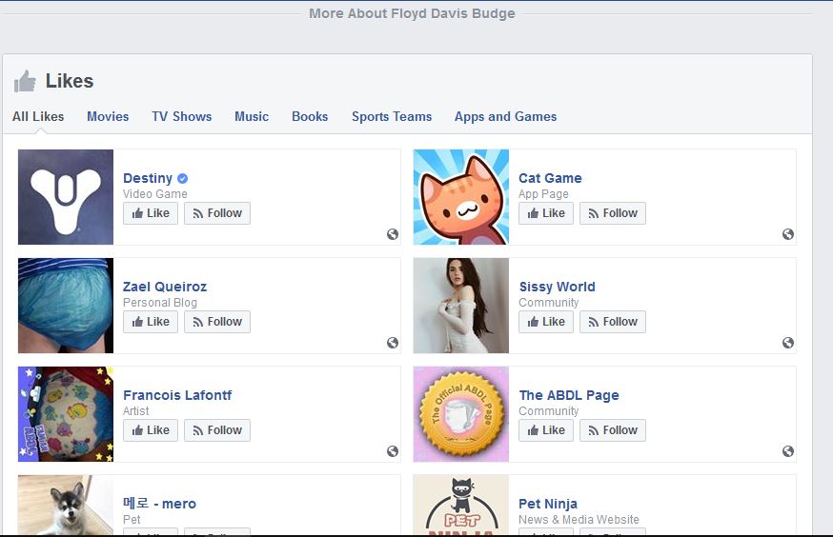Click the Likes thumbs-up header icon
The height and width of the screenshot is (537, 833).
coord(25,81)
